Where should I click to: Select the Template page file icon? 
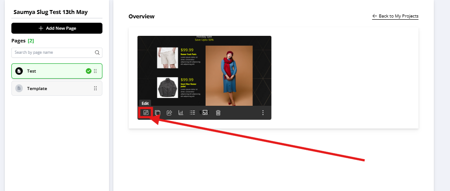[19, 88]
